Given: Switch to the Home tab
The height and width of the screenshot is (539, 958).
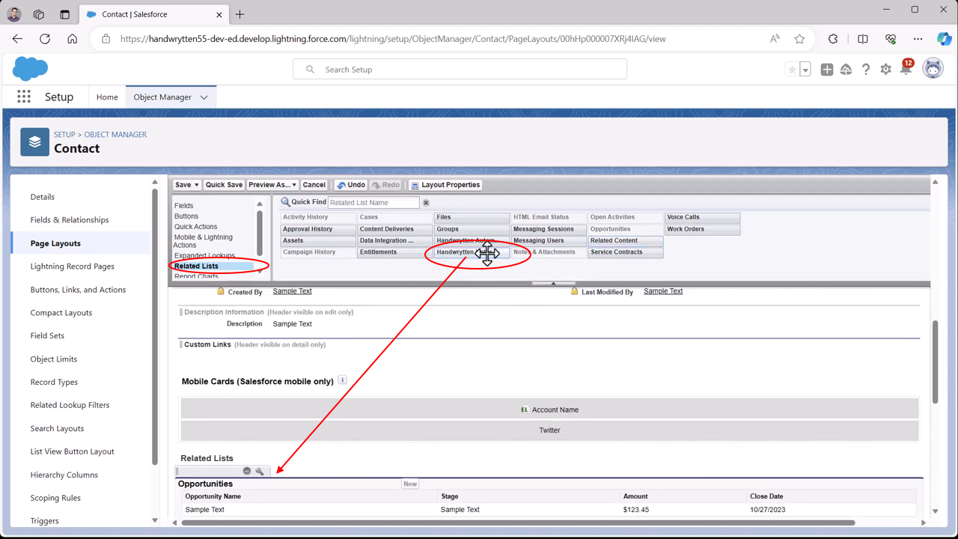Looking at the screenshot, I should coord(107,97).
